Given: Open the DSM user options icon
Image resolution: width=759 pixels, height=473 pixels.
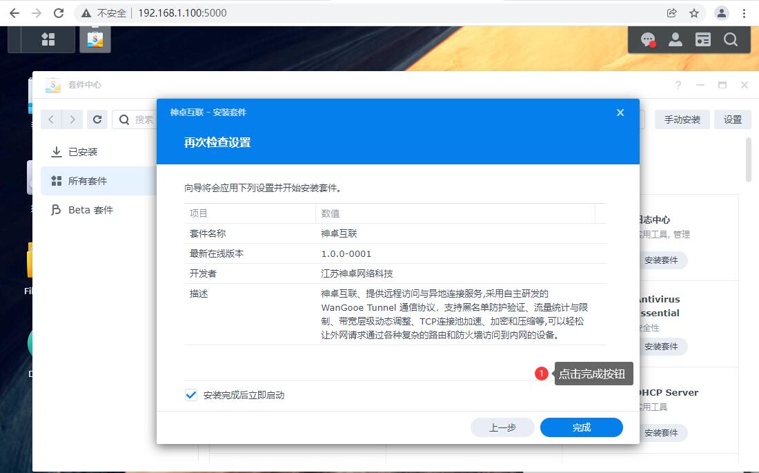Looking at the screenshot, I should coord(676,40).
